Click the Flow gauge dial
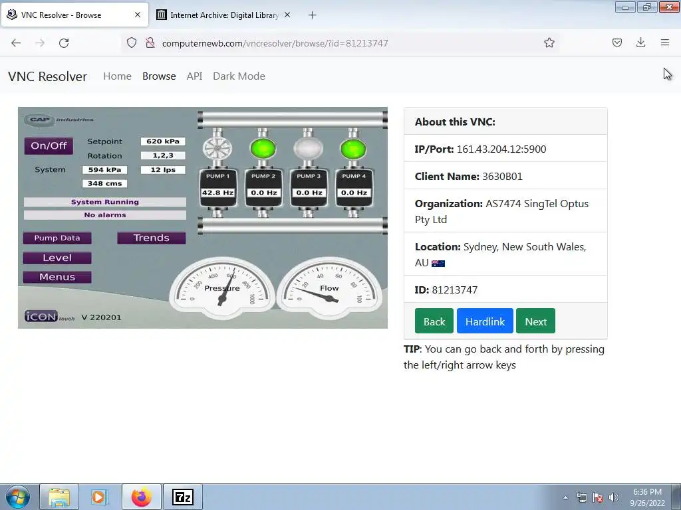The height and width of the screenshot is (510, 681). (330, 288)
